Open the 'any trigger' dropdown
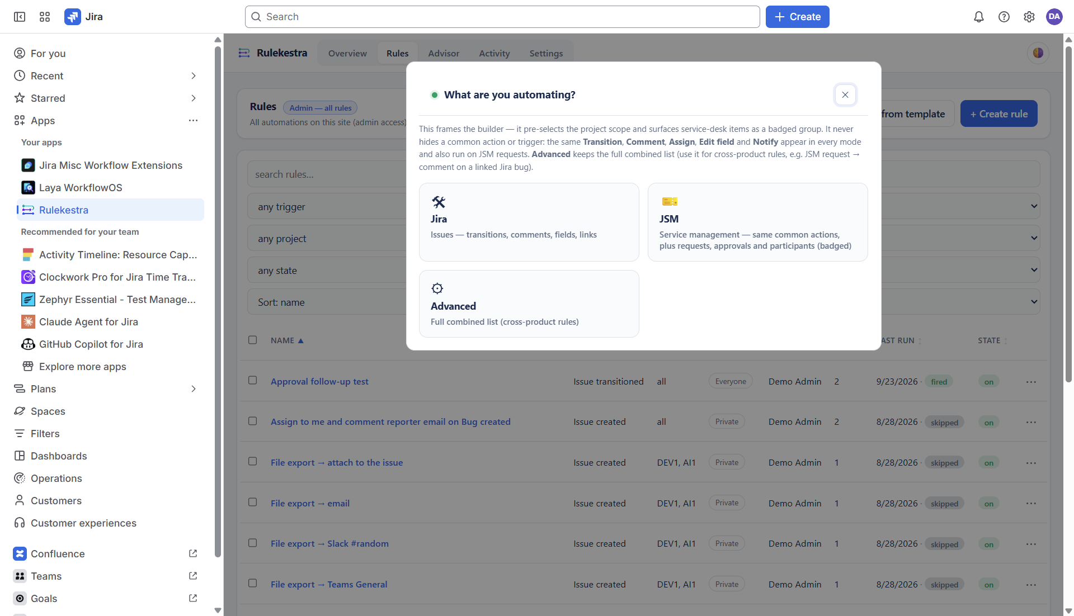Screen dimensions: 1074x616 pos(643,206)
